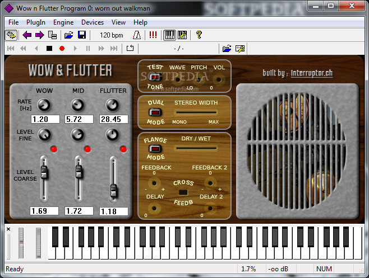This screenshot has height=278, width=369.
Task: Toggle the Dual Mode switch
Action: coord(155,112)
